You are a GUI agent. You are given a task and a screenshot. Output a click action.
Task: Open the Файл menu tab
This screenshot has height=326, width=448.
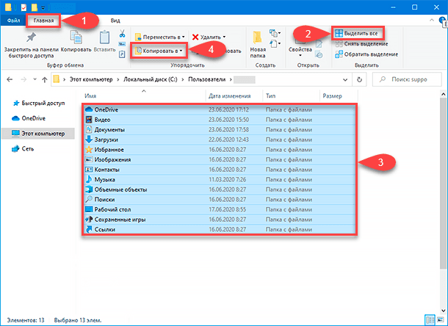pyautogui.click(x=13, y=21)
